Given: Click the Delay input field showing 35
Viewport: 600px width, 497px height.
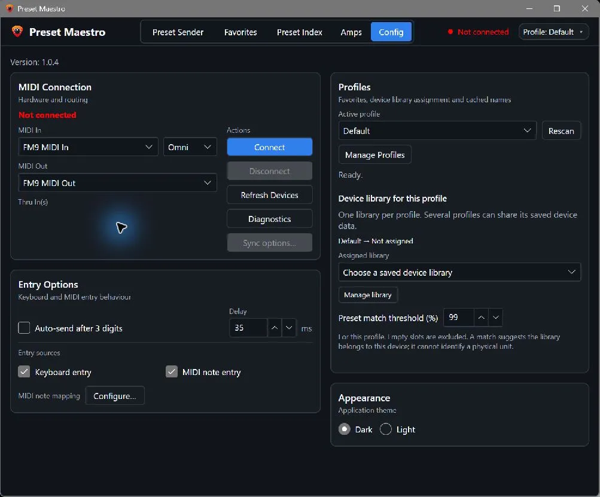Looking at the screenshot, I should 248,328.
